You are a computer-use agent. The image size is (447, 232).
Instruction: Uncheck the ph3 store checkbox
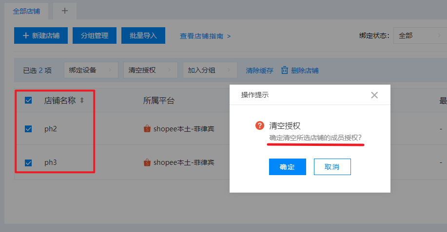click(x=28, y=162)
